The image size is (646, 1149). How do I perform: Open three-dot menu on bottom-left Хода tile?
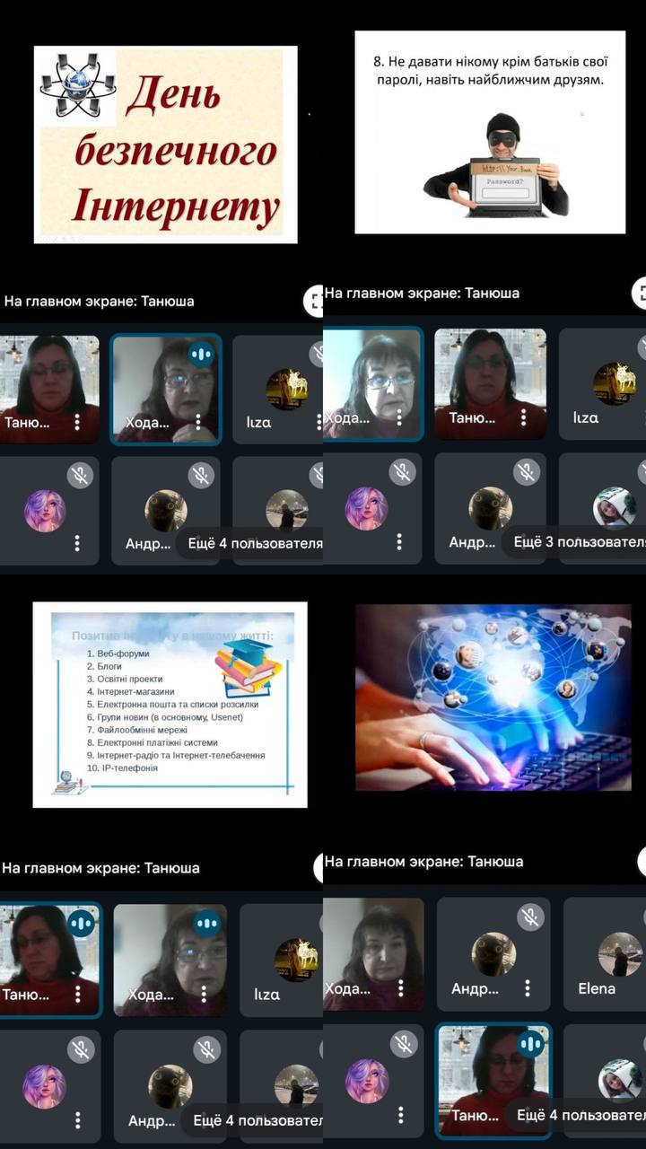(x=203, y=995)
